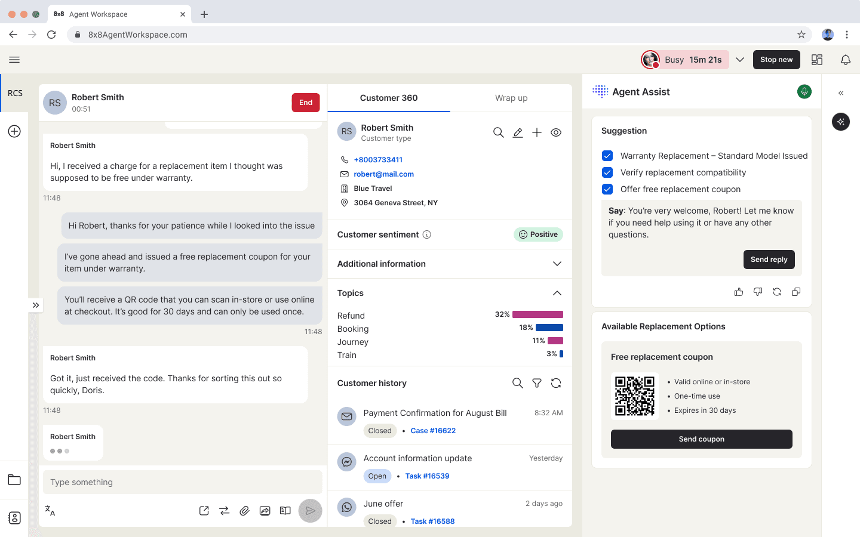Bookmark this page with star icon
This screenshot has width=860, height=537.
(x=801, y=35)
